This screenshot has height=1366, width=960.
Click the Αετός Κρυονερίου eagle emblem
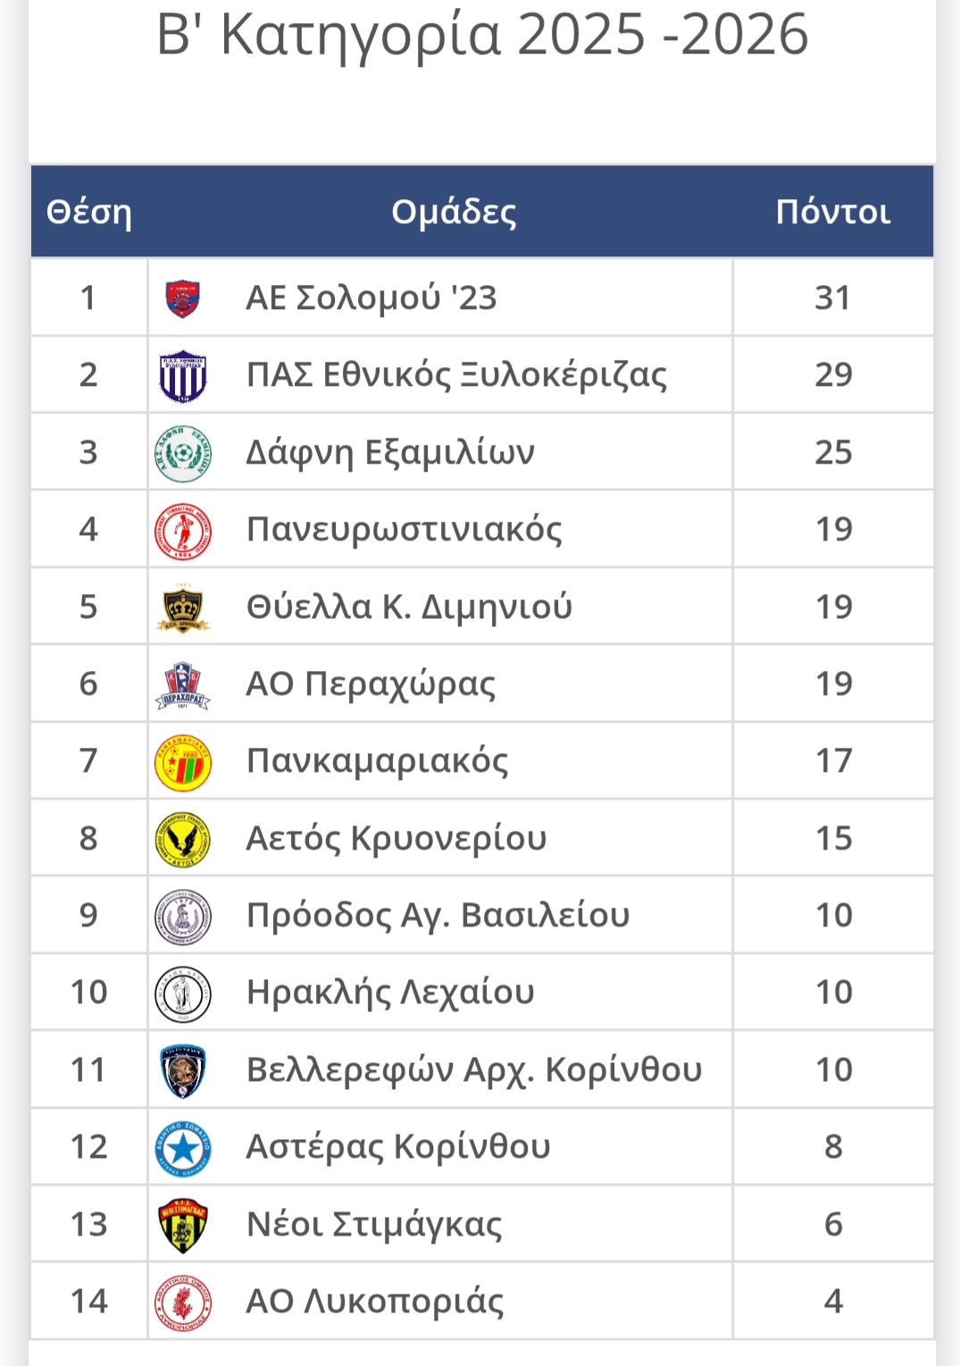click(x=183, y=840)
